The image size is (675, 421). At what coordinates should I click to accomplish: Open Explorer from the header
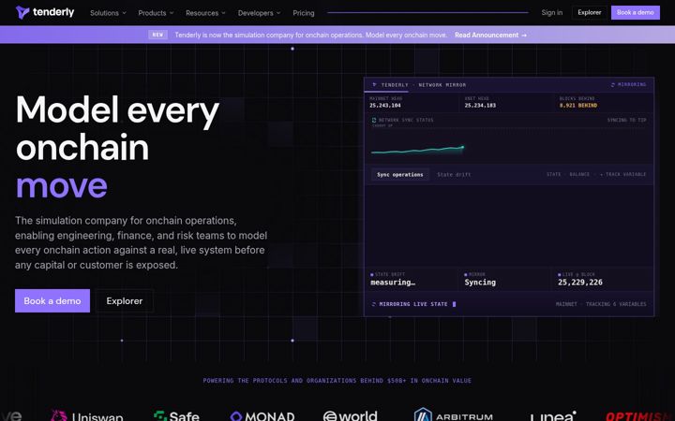[590, 12]
